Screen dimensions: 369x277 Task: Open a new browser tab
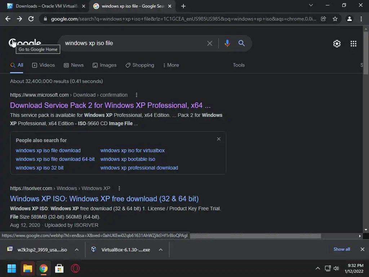pyautogui.click(x=183, y=6)
